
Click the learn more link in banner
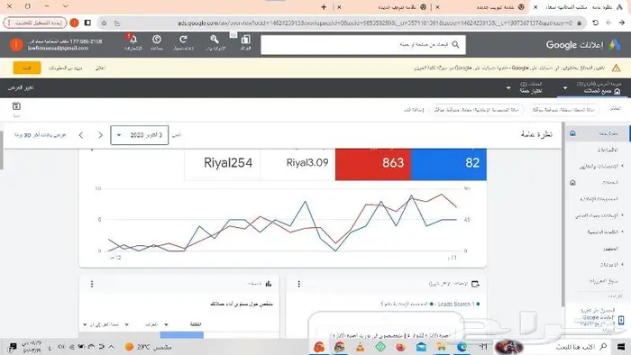66,68
